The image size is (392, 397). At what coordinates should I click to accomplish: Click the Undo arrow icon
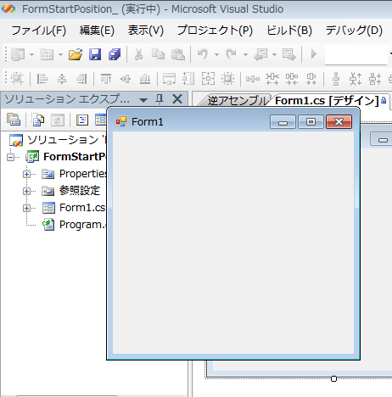pos(203,54)
